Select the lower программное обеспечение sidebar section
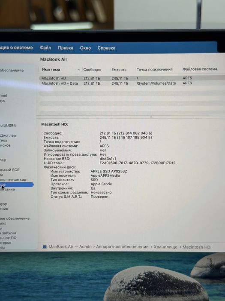The height and width of the screenshot is (301, 225). pos(15,218)
